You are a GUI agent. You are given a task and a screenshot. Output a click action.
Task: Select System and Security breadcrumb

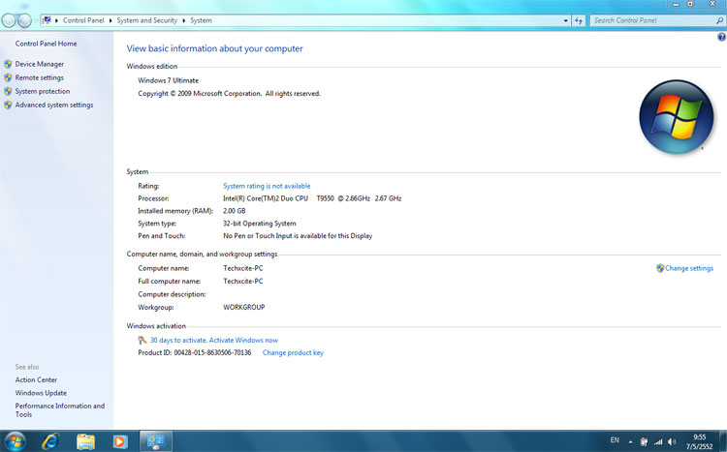coord(147,20)
